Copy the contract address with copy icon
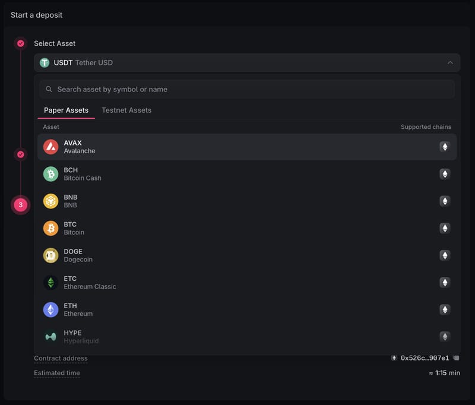The width and height of the screenshot is (475, 405). point(456,357)
